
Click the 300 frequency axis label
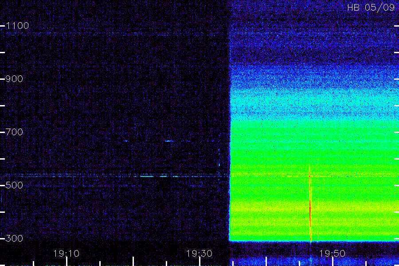tap(14, 239)
